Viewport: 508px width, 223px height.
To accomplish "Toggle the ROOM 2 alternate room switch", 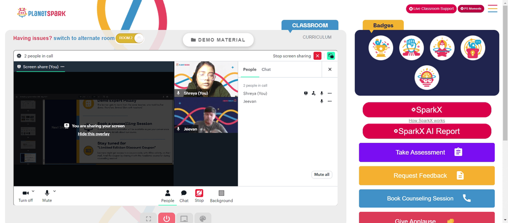I will 130,38.
